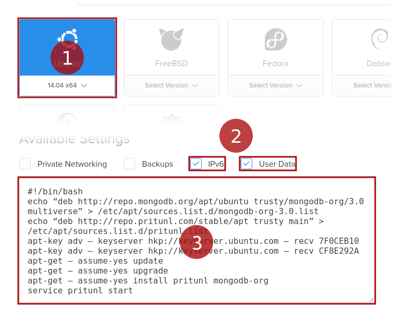Select the Fedora distribution logo
The height and width of the screenshot is (322, 394).
coord(276,39)
